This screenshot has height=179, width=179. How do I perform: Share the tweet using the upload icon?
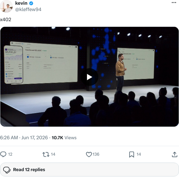click(175, 154)
